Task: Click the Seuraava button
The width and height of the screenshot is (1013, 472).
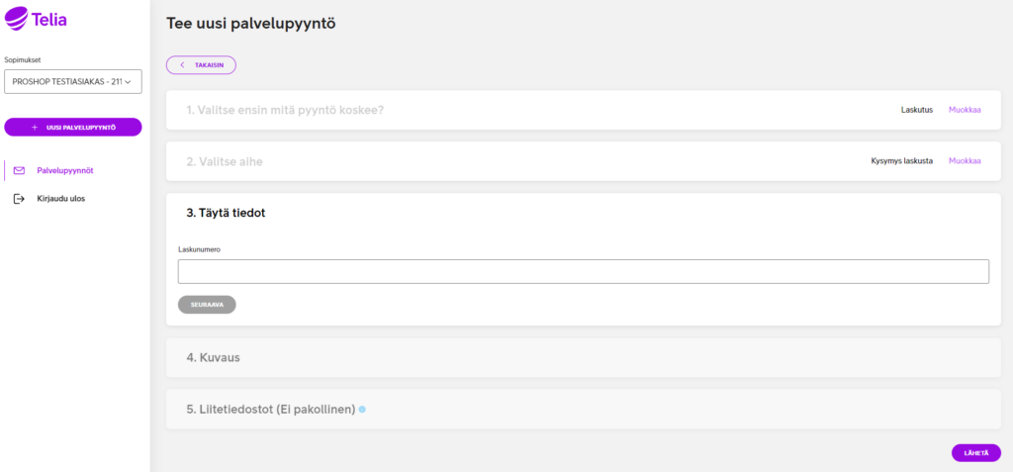Action: [x=207, y=305]
